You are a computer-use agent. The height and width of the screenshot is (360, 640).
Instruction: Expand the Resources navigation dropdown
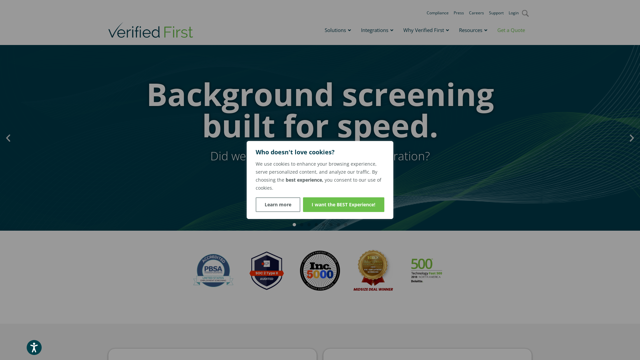click(473, 30)
